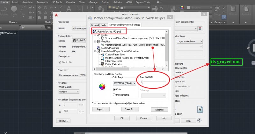This screenshot has width=255, height=134.
Task: Open the Color Depth 16777216 (24-bit) dropdown
Action: (x=124, y=83)
